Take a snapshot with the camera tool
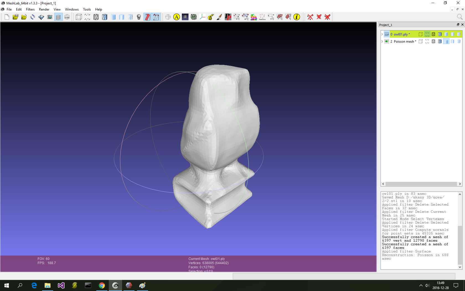The image size is (465, 291). pos(50,17)
